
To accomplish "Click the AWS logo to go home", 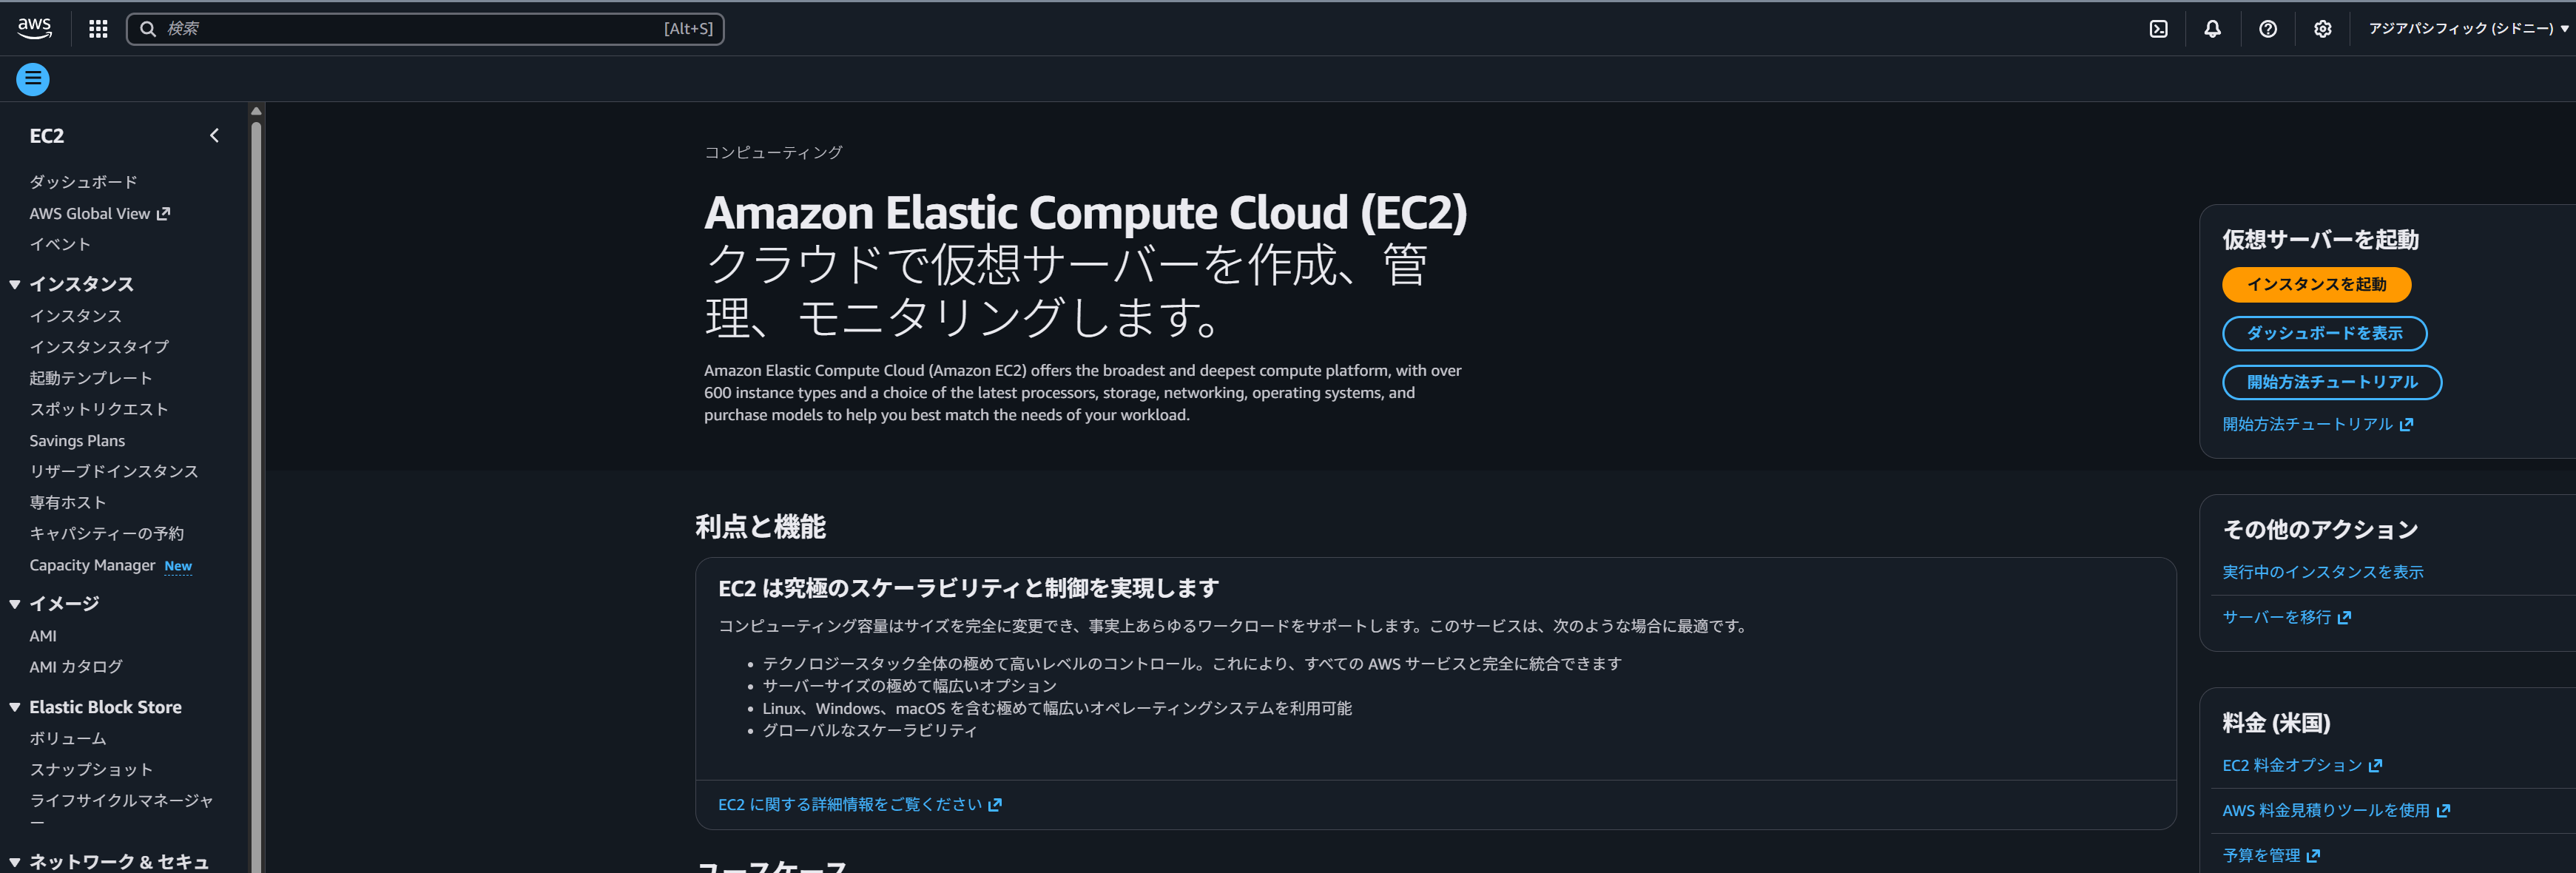I will point(35,28).
